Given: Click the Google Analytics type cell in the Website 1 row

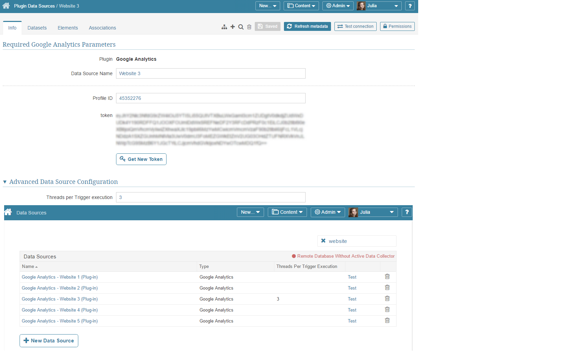Looking at the screenshot, I should click(216, 277).
